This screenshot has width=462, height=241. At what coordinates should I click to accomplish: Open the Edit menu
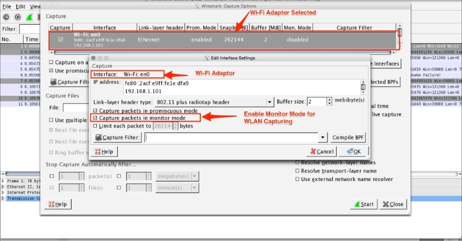(x=20, y=6)
